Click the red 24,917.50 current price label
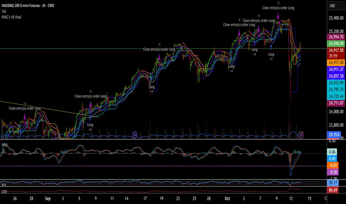 coord(336,50)
